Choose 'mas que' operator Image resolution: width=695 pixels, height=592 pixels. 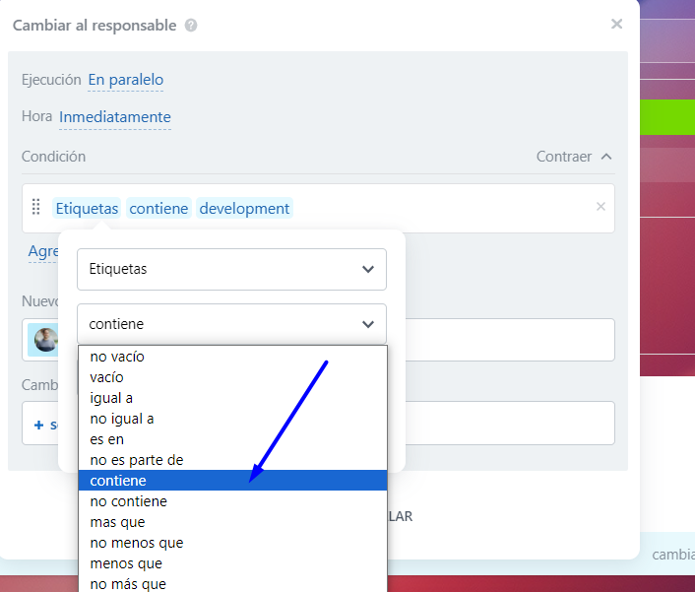coord(118,522)
